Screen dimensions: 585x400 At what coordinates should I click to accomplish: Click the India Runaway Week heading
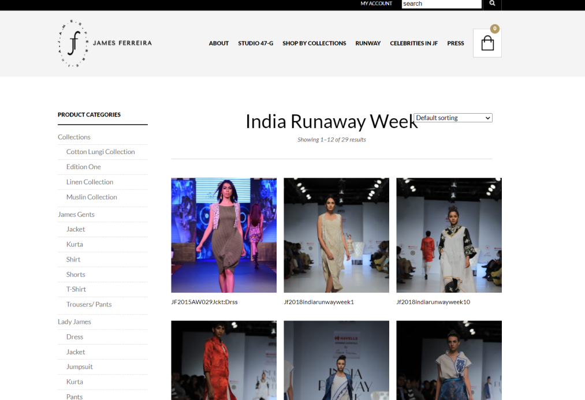pyautogui.click(x=331, y=122)
